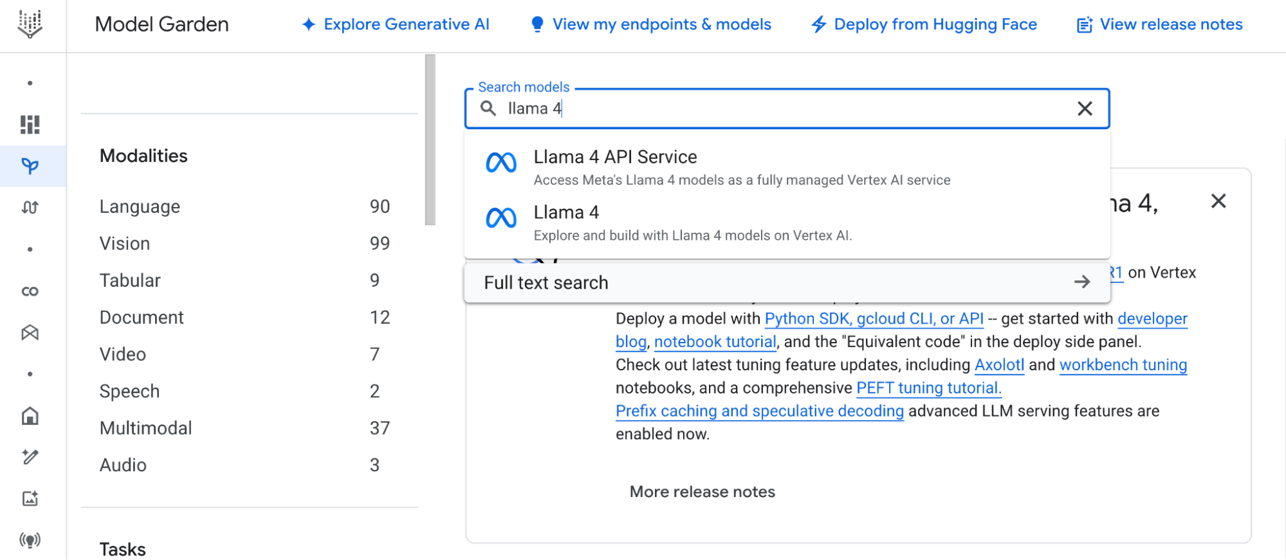Viewport: 1286px width, 560px height.
Task: Open the pipelines flow icon in sidebar
Action: click(x=30, y=208)
